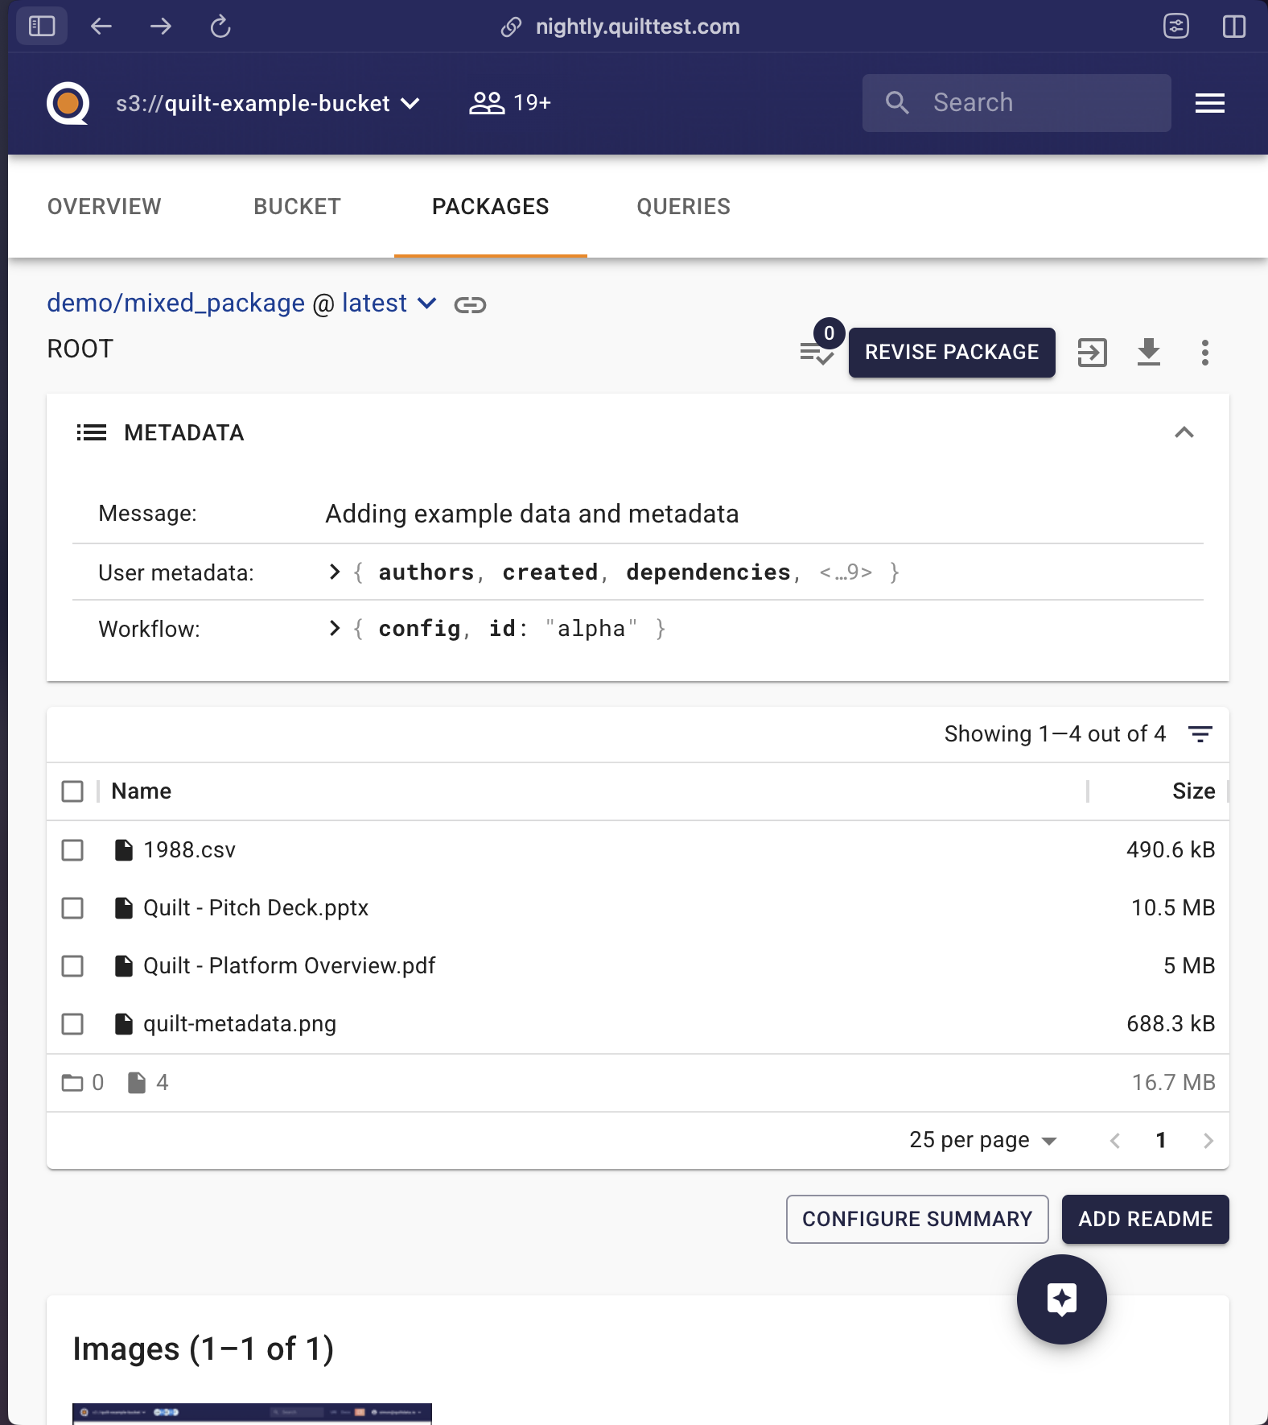The height and width of the screenshot is (1425, 1268).
Task: Click page number 1
Action: tap(1161, 1141)
